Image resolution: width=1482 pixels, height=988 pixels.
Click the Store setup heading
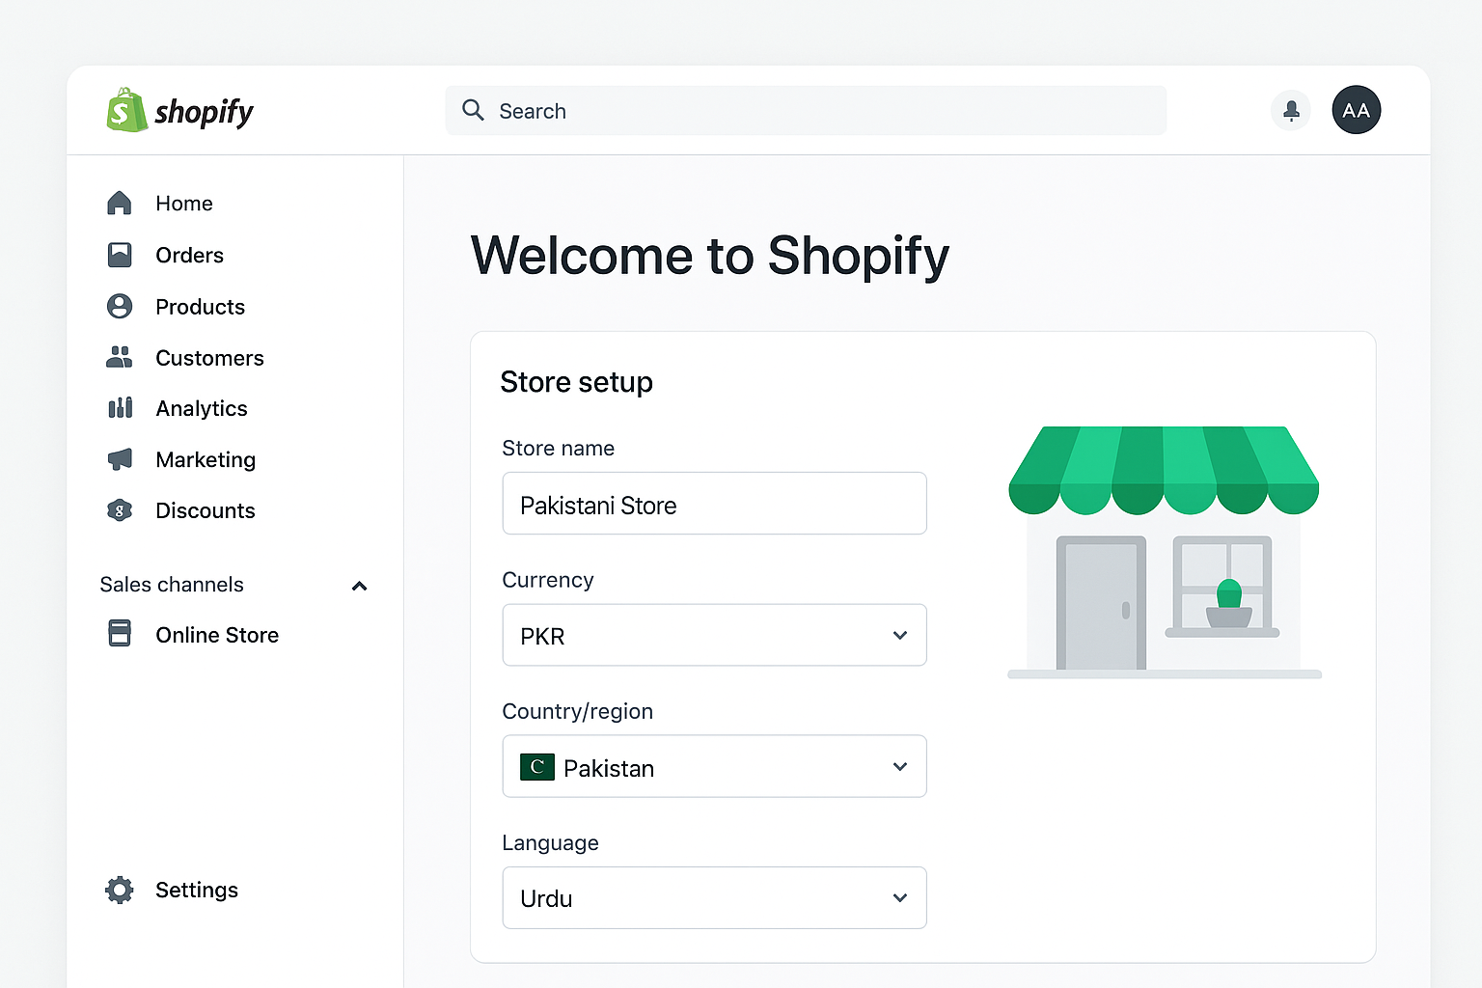point(577,382)
